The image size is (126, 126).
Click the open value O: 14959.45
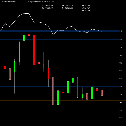click(x=47, y=6)
